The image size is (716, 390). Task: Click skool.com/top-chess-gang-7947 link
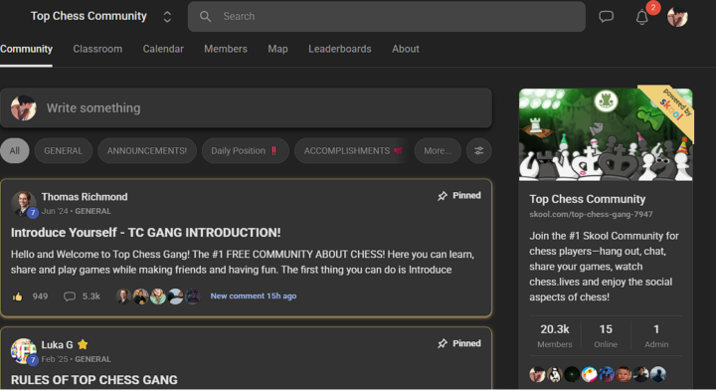(x=591, y=214)
